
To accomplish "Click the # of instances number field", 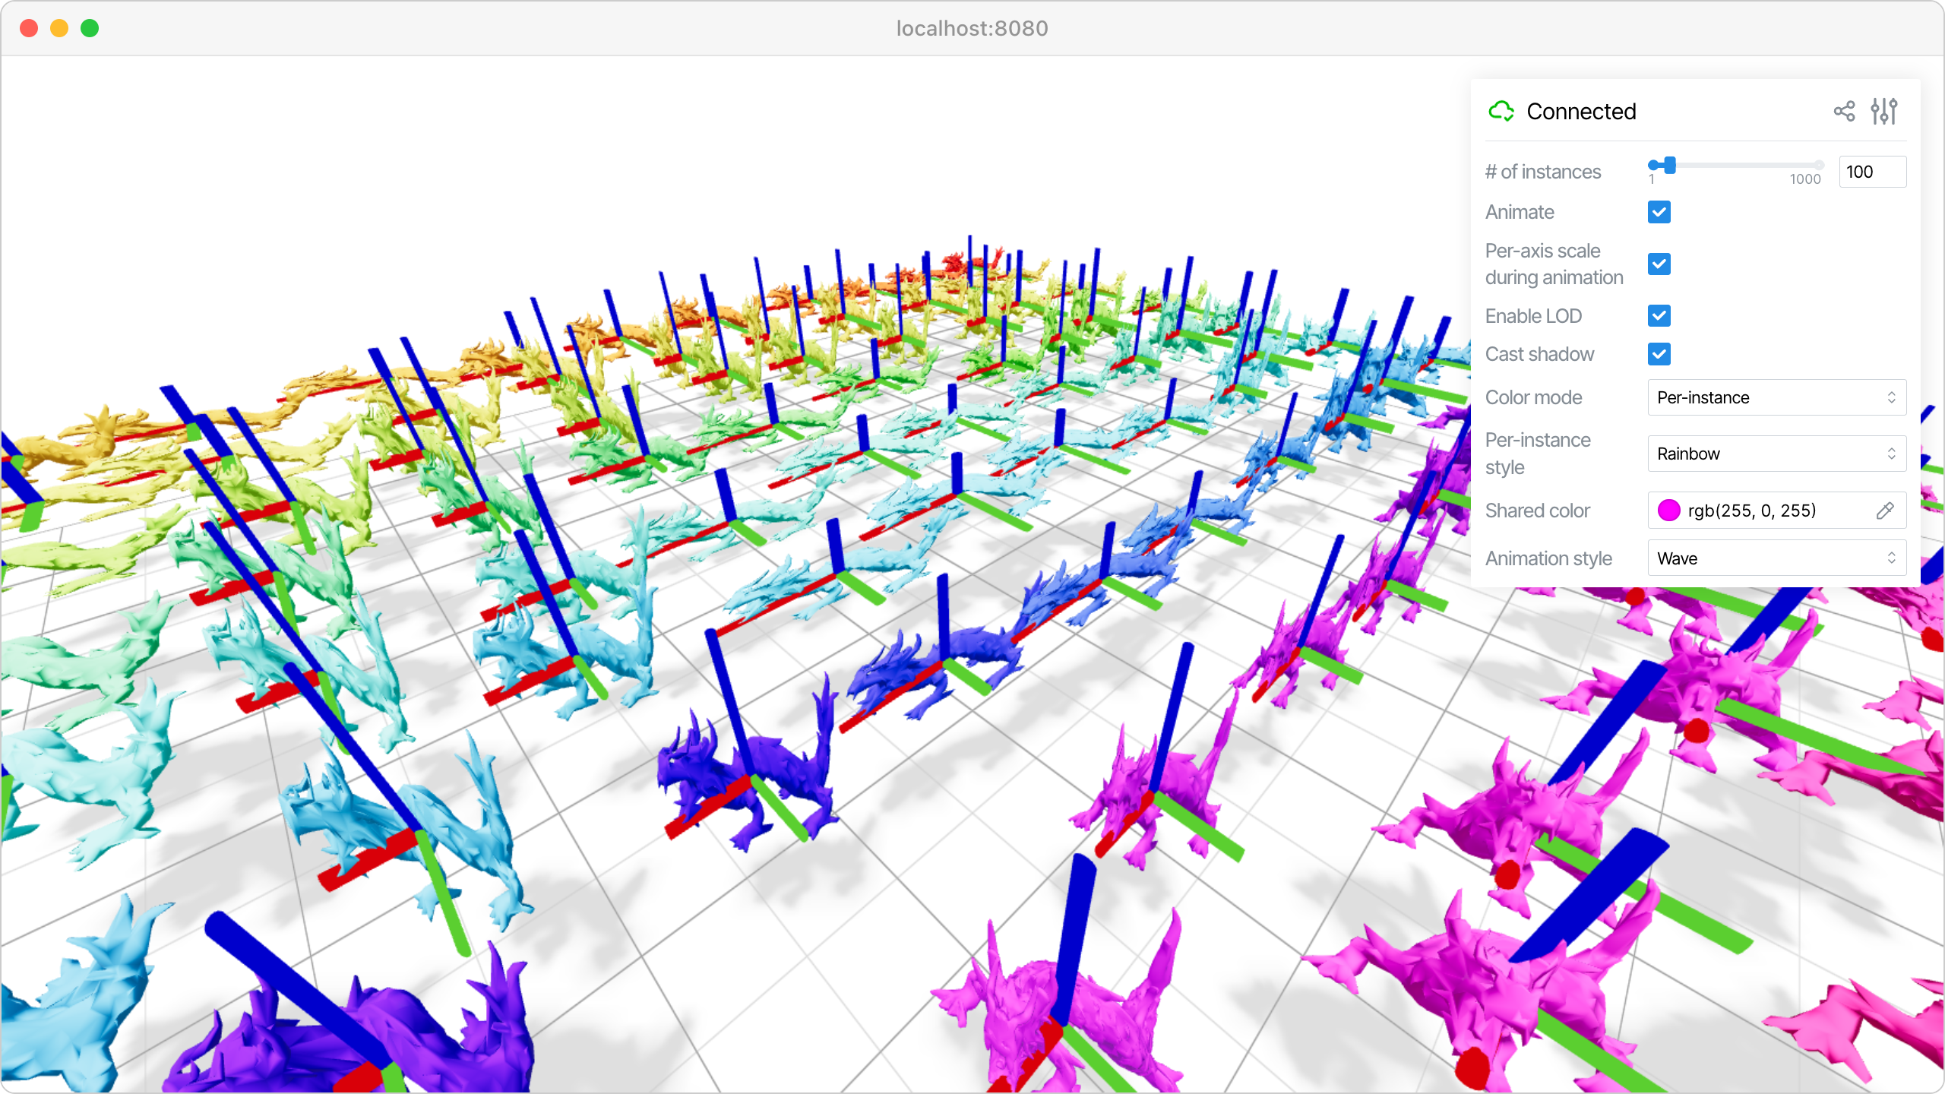I will (x=1872, y=172).
